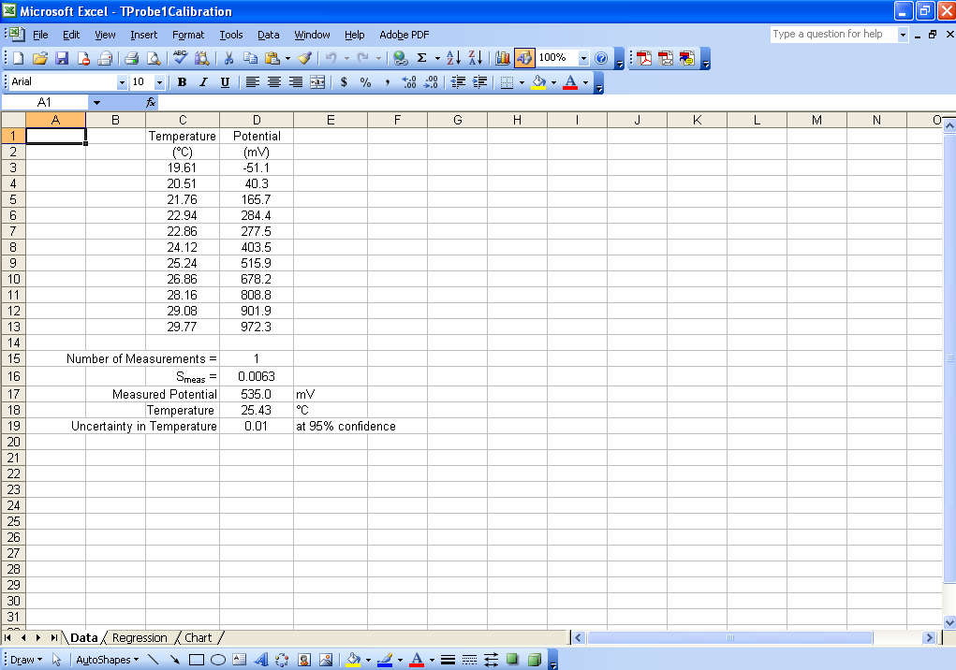Image resolution: width=956 pixels, height=670 pixels.
Task: Apply Currency style dollar icon
Action: click(344, 82)
